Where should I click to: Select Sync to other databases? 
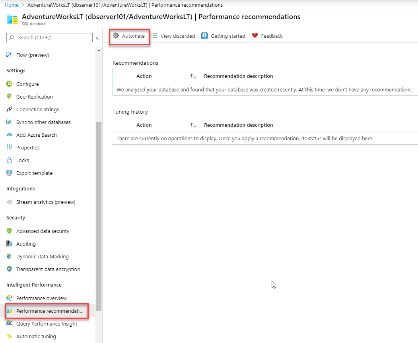(x=43, y=122)
